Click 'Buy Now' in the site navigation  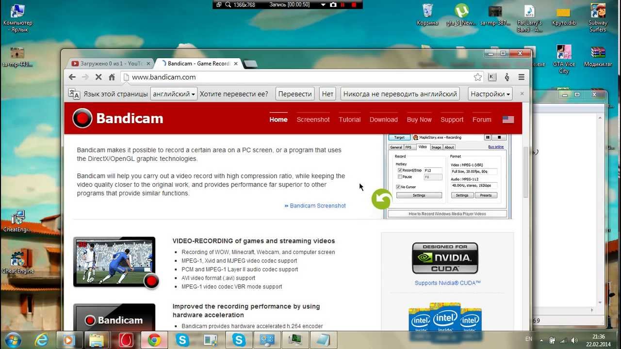point(419,119)
